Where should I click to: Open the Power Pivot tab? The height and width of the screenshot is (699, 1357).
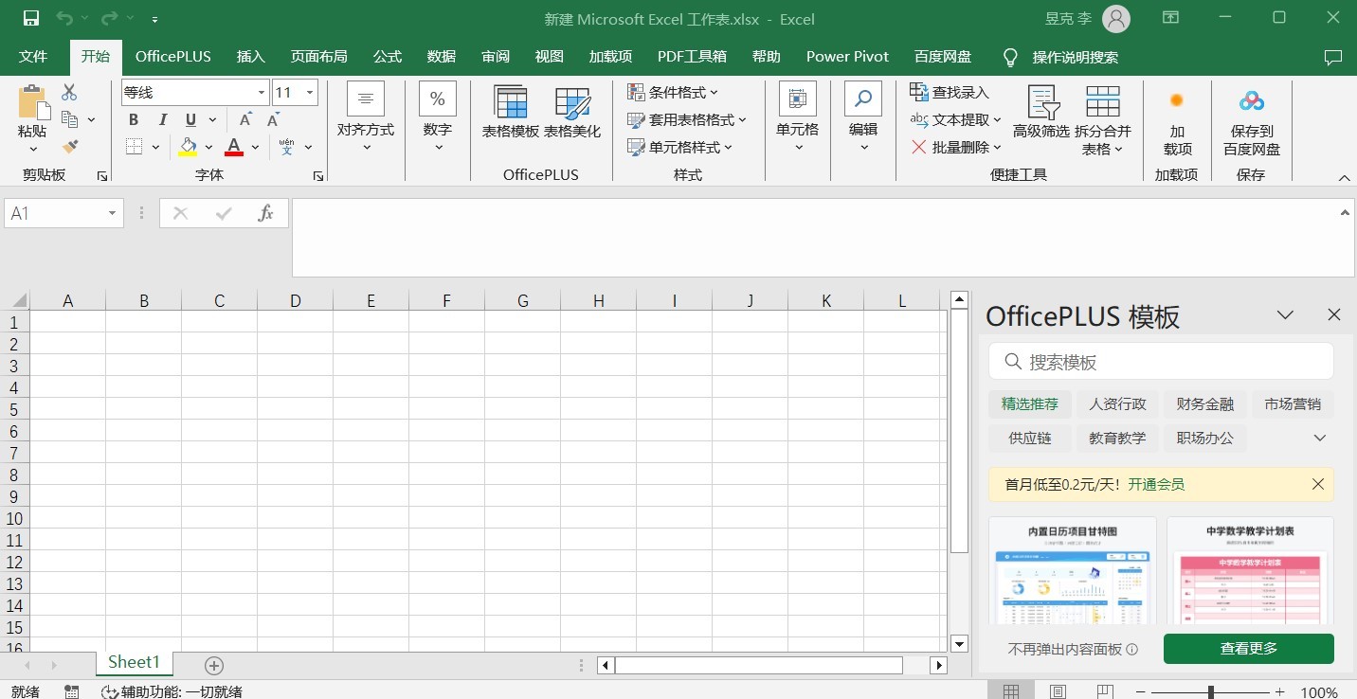point(846,57)
